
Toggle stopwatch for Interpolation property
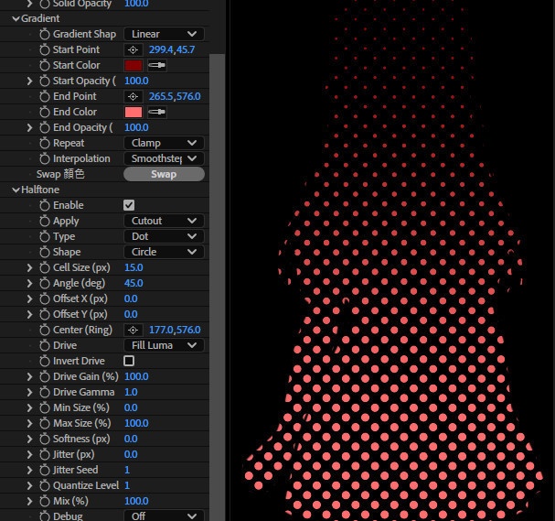tap(45, 159)
